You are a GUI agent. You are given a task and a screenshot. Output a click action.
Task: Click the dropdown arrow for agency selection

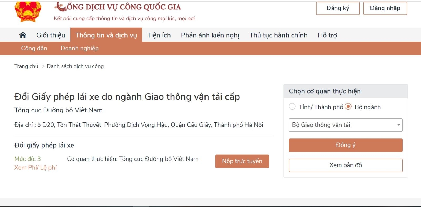tap(398, 125)
